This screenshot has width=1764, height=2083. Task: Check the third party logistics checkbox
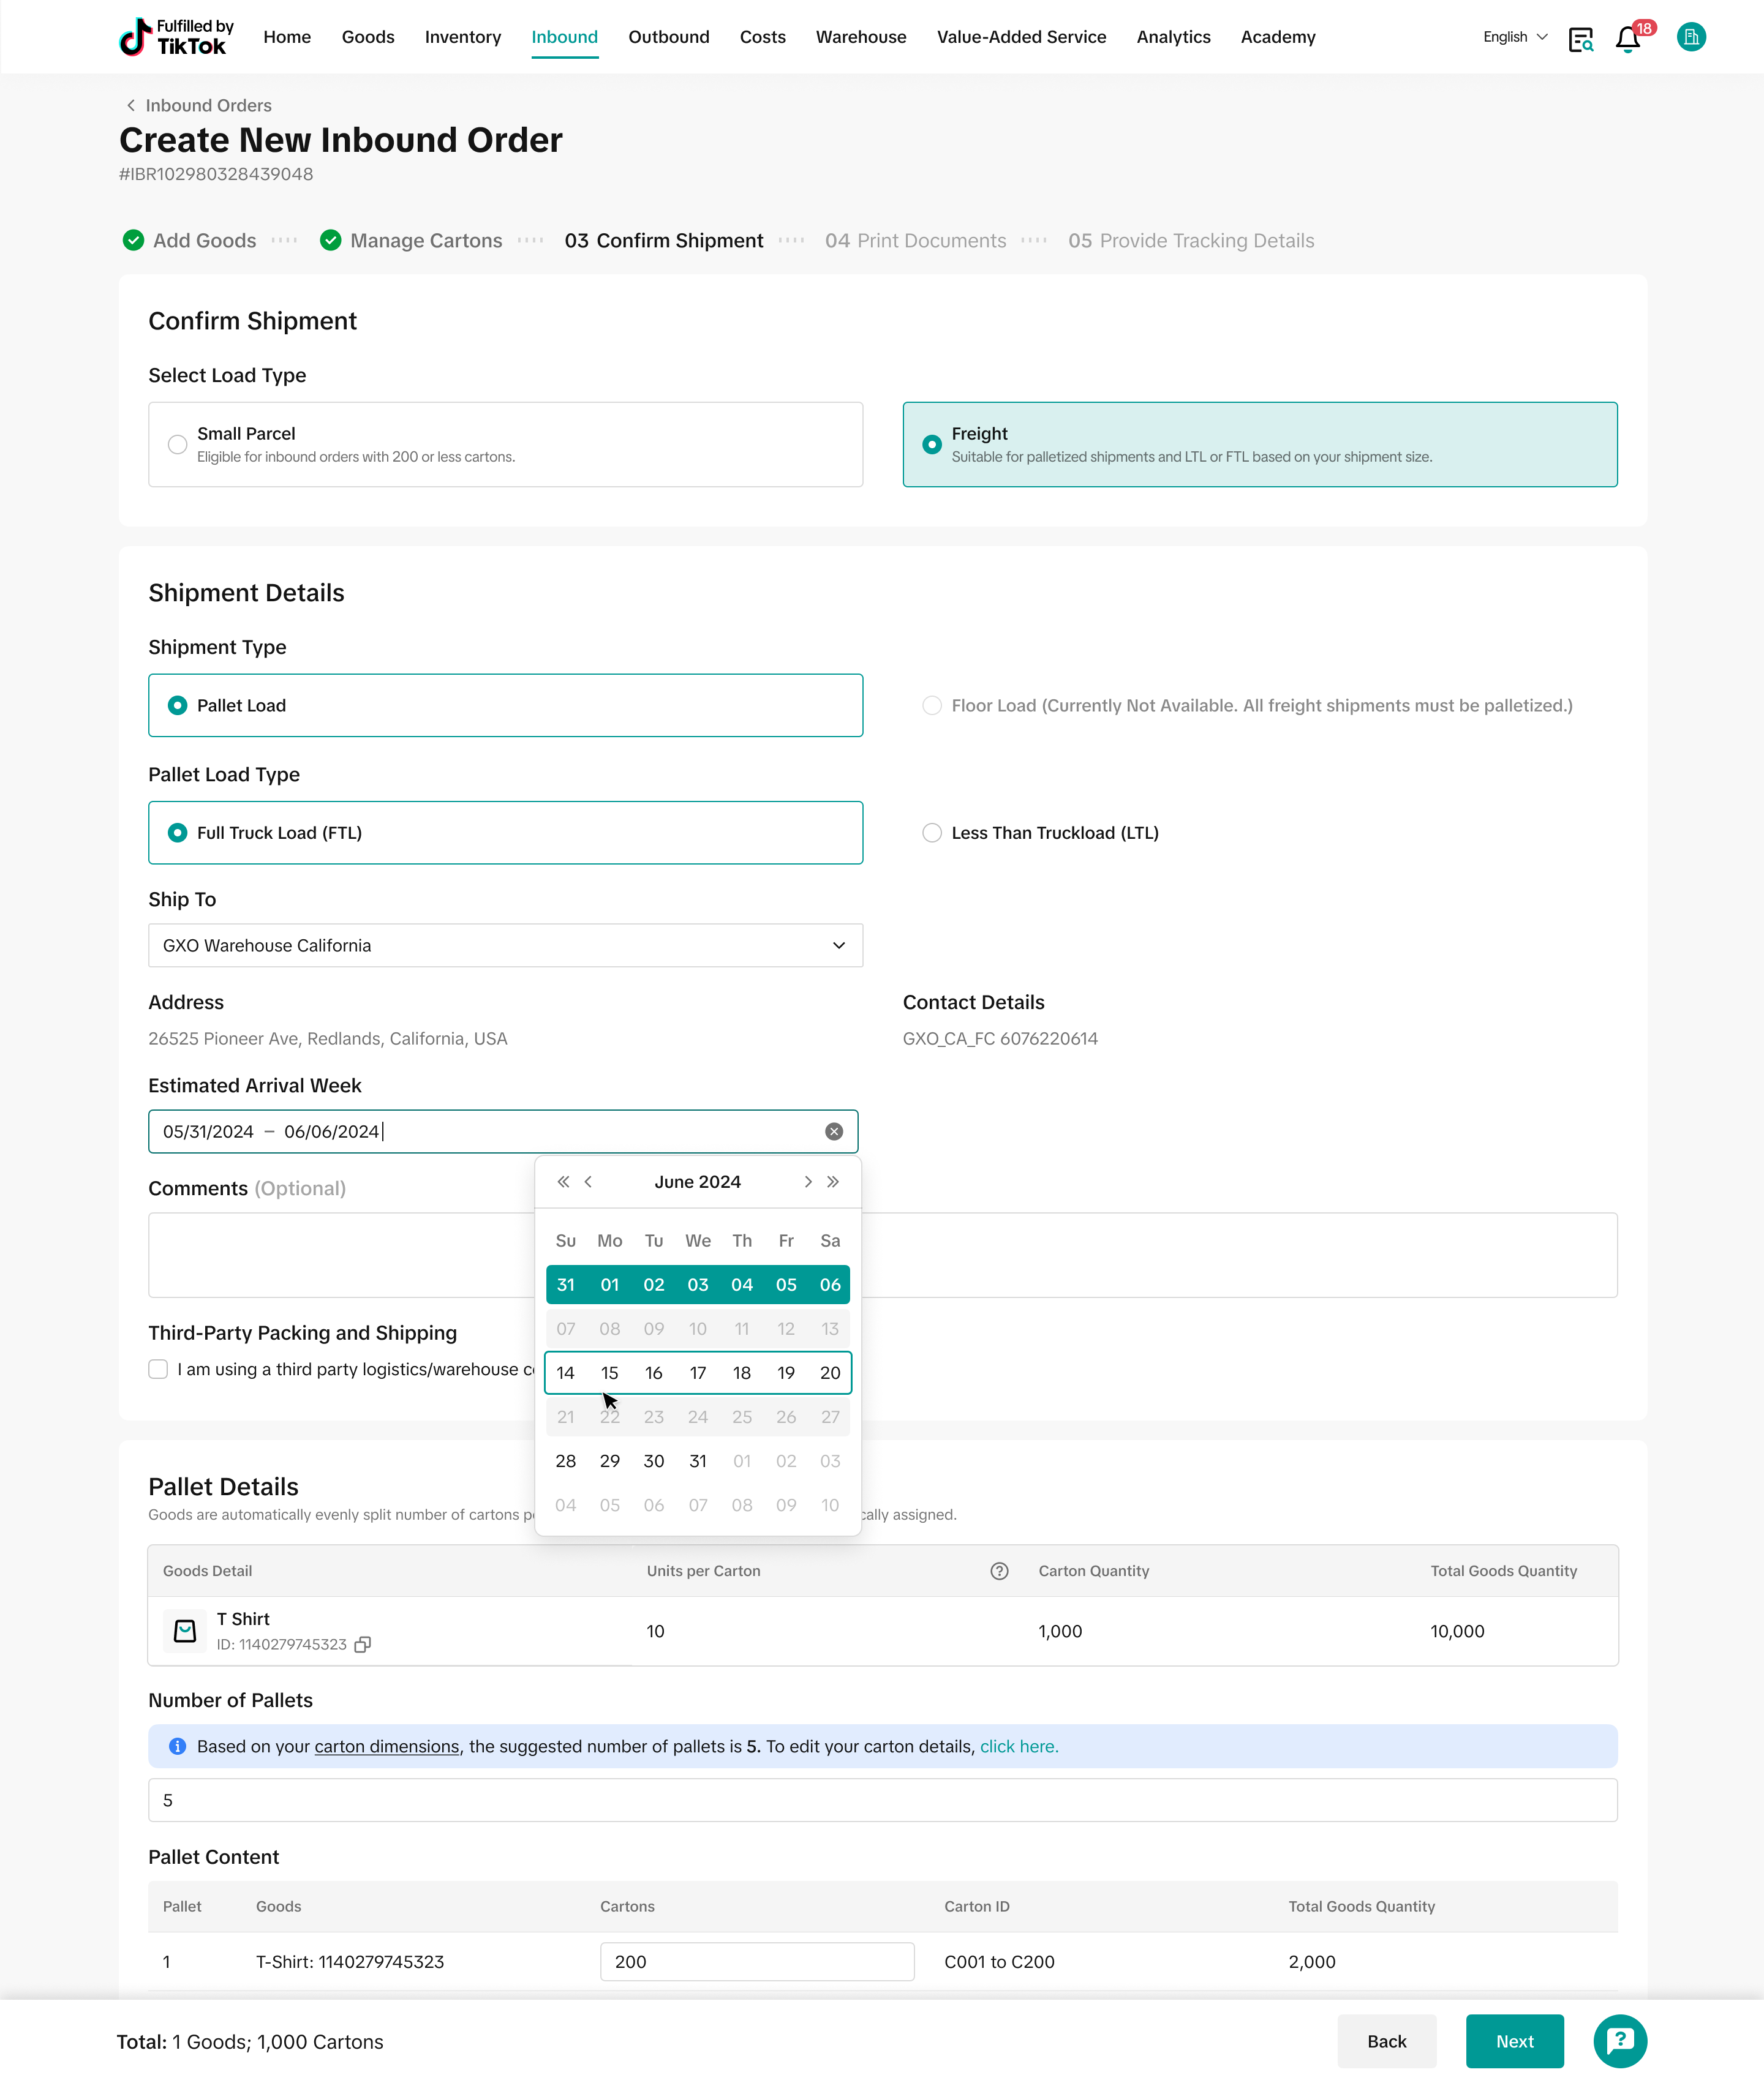[158, 1368]
